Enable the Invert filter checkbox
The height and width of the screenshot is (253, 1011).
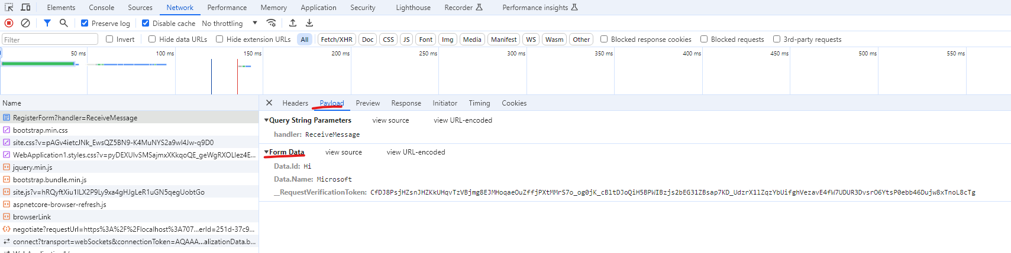point(109,39)
